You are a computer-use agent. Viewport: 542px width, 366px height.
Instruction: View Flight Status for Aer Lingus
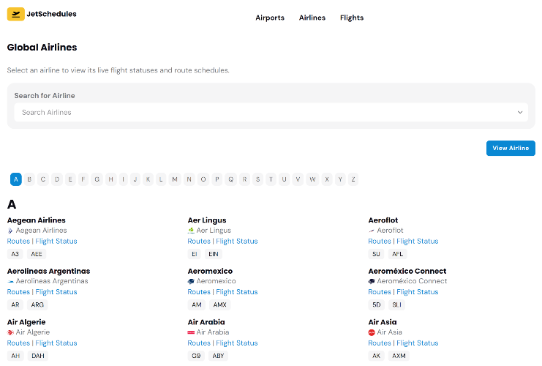[x=237, y=241]
